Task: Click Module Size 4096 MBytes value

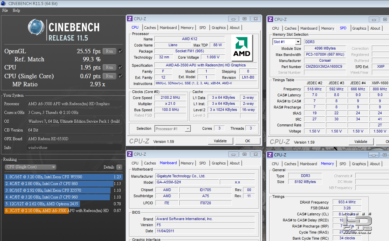Action: coord(325,48)
